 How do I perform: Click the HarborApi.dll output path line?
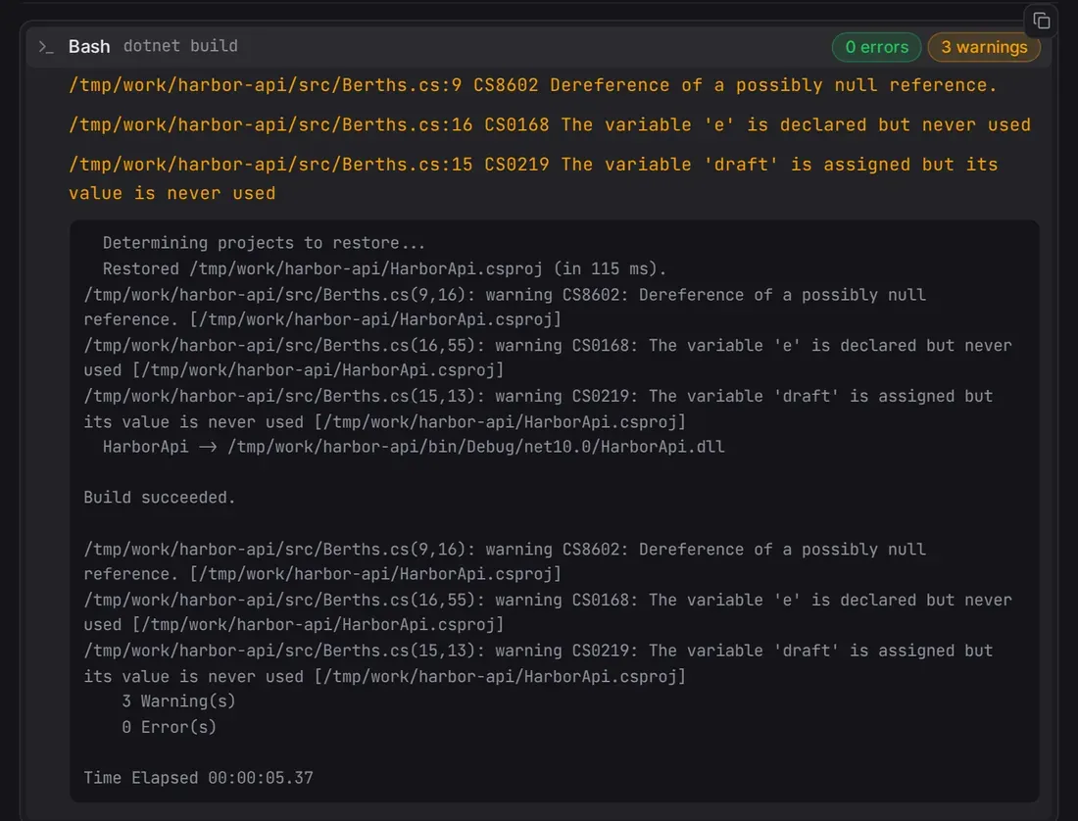[414, 447]
